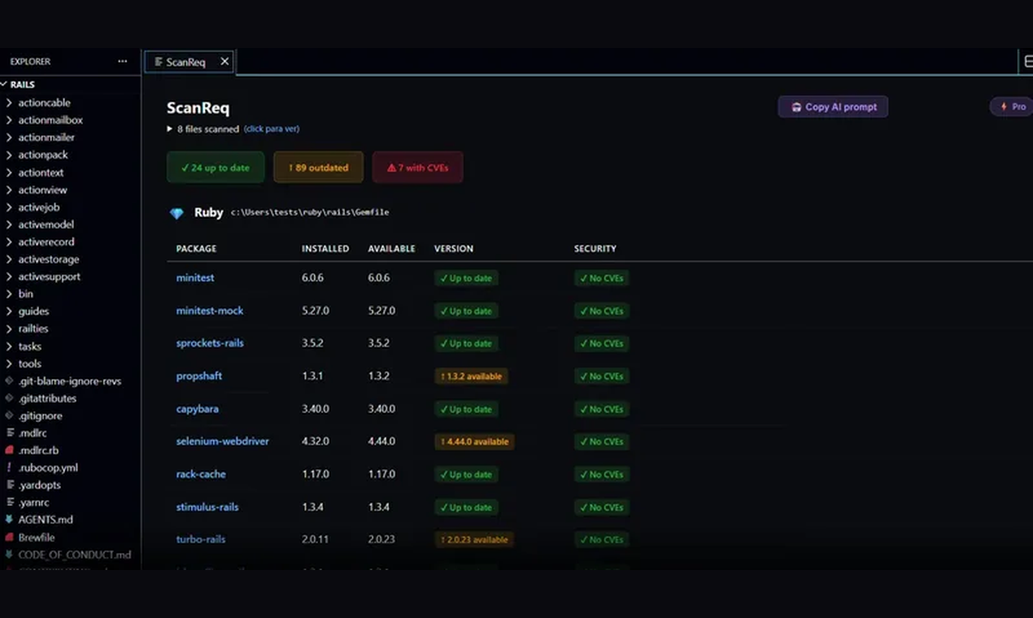1033x618 pixels.
Task: Click the 1.3.2 available badge
Action: (471, 376)
